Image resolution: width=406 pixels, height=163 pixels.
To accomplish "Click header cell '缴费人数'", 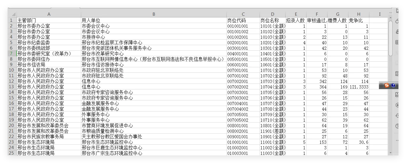I will (x=338, y=20).
